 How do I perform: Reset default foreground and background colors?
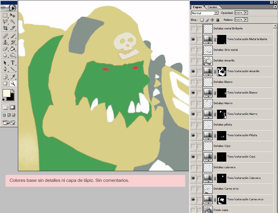pyautogui.click(x=3, y=100)
